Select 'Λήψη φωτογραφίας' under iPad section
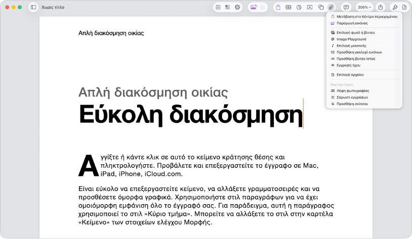This screenshot has width=412, height=239. point(364,91)
